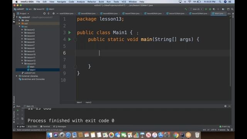This screenshot has height=139, width=247.
Task: Click the src breadcrumb in navigation bar
Action: tap(29, 9)
